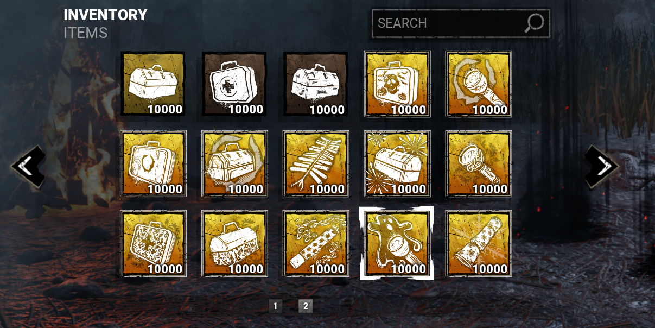Select the flashlight in the top row
The image size is (655, 328).
478,84
